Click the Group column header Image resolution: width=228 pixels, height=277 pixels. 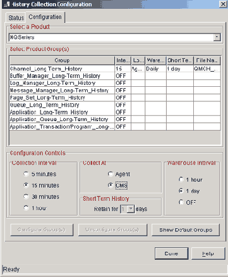[x=62, y=61]
